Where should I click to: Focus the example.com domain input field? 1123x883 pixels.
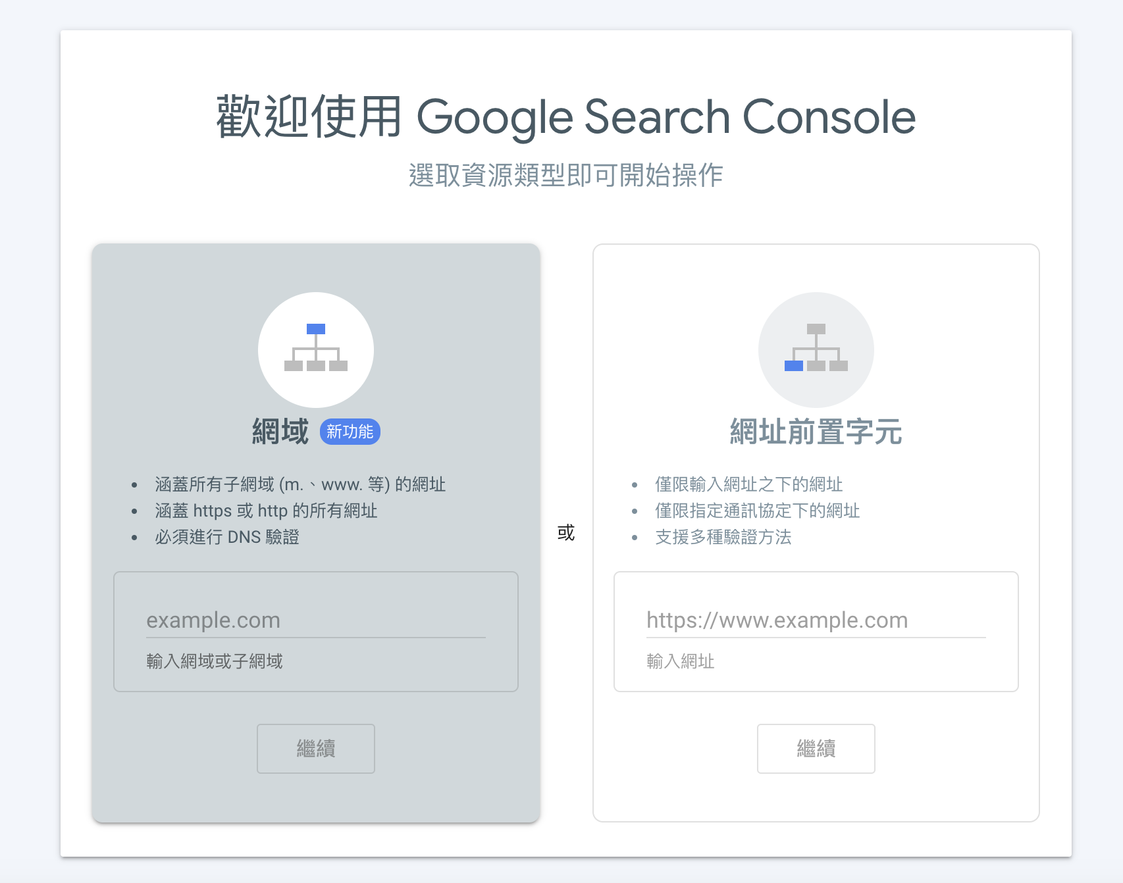[x=315, y=620]
